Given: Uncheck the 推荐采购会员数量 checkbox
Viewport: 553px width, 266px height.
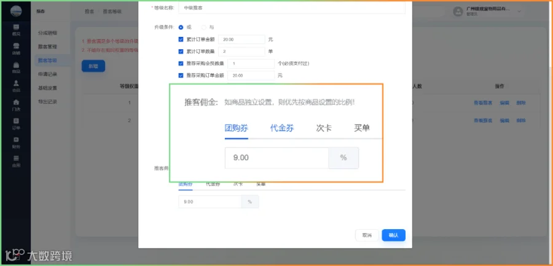Looking at the screenshot, I should tap(181, 63).
